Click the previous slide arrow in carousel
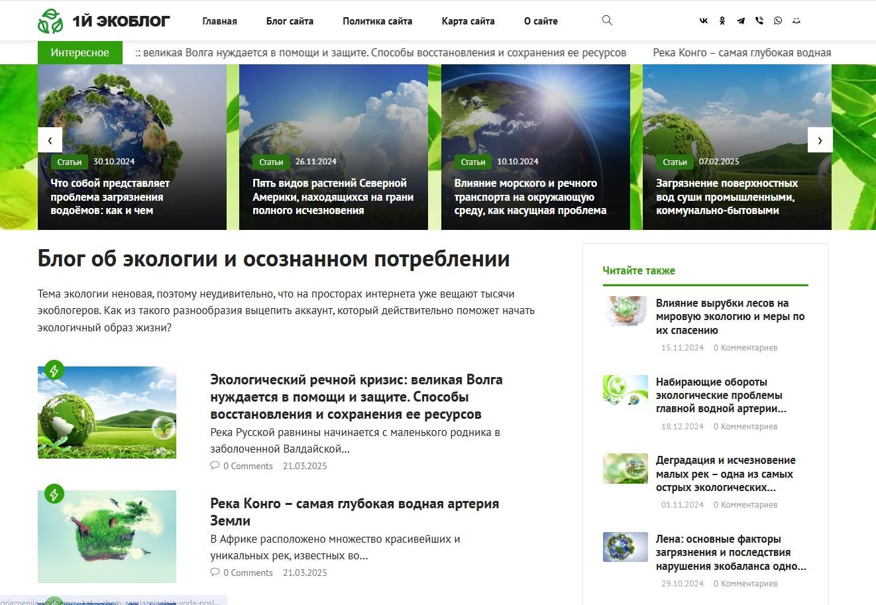 click(x=50, y=140)
